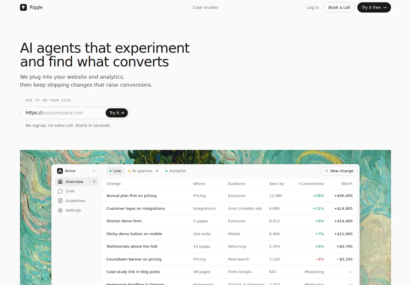Open Guidelines in the sidebar
The image size is (411, 285).
pos(76,201)
